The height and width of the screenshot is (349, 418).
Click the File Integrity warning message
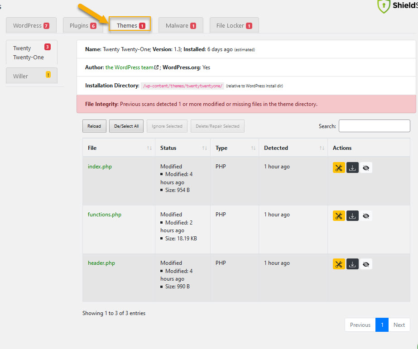point(246,104)
